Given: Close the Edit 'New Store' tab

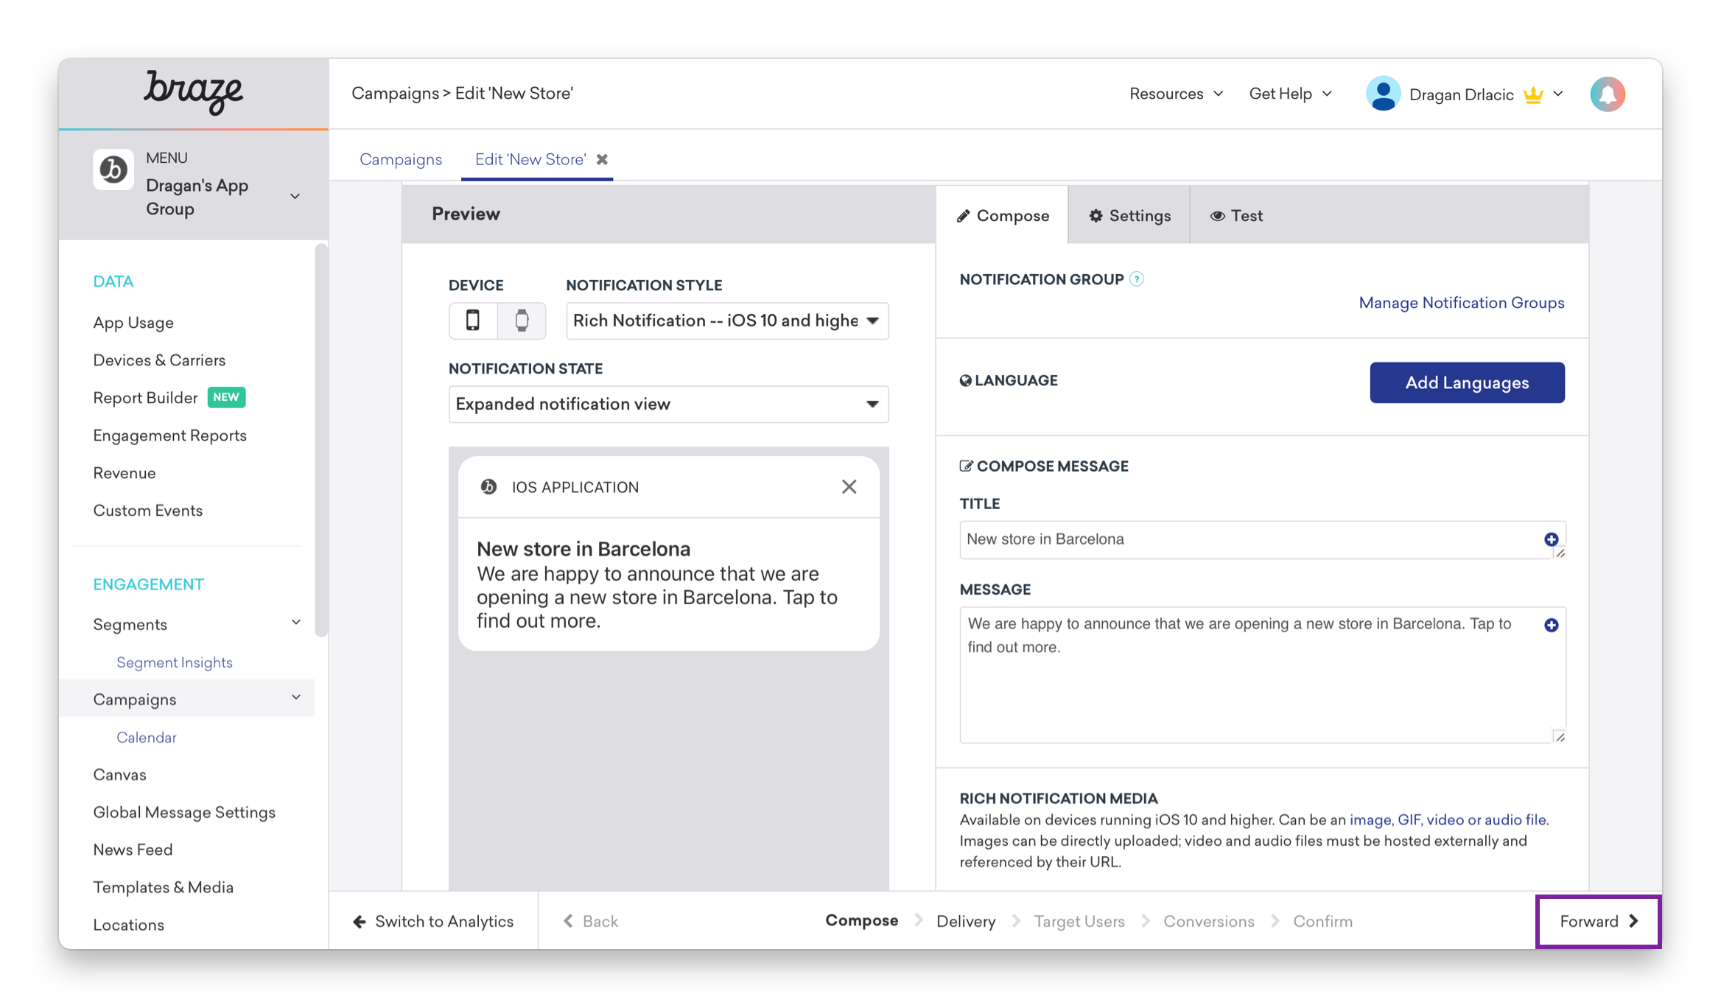Looking at the screenshot, I should point(602,159).
